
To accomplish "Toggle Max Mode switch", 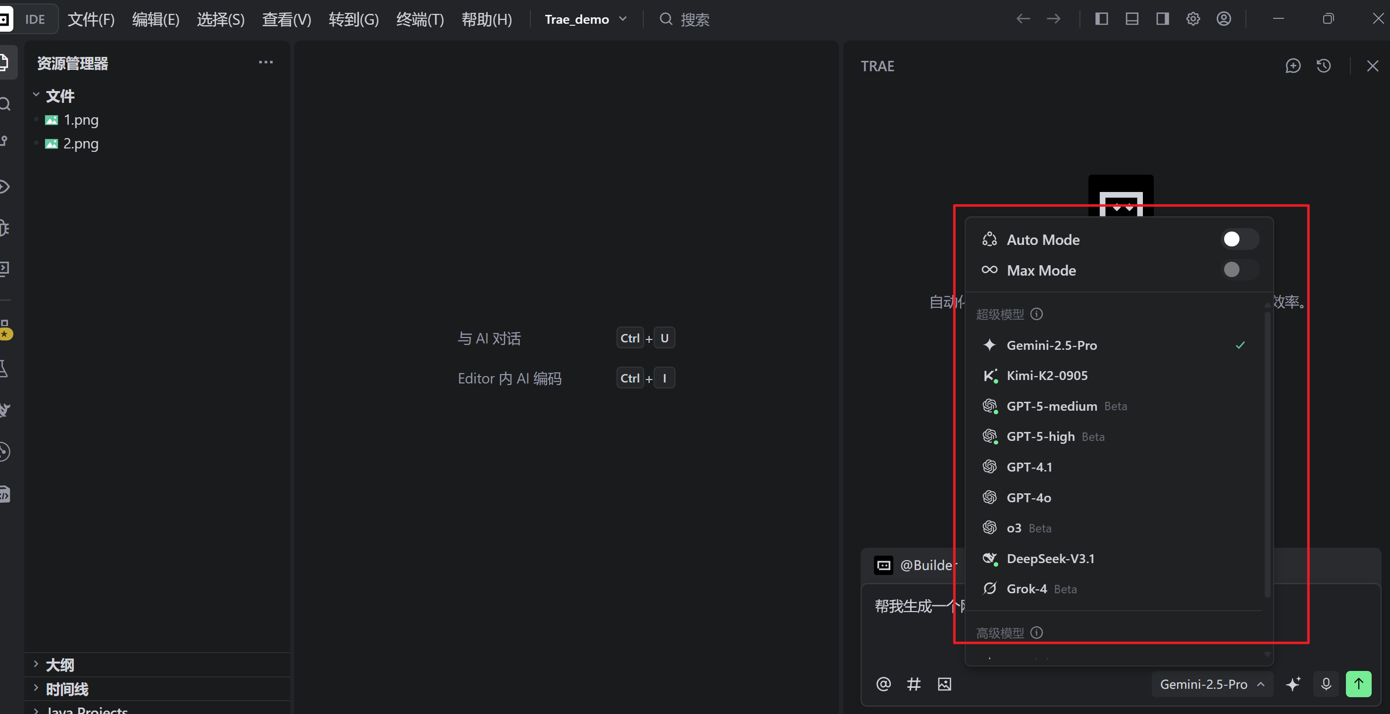I will 1239,270.
